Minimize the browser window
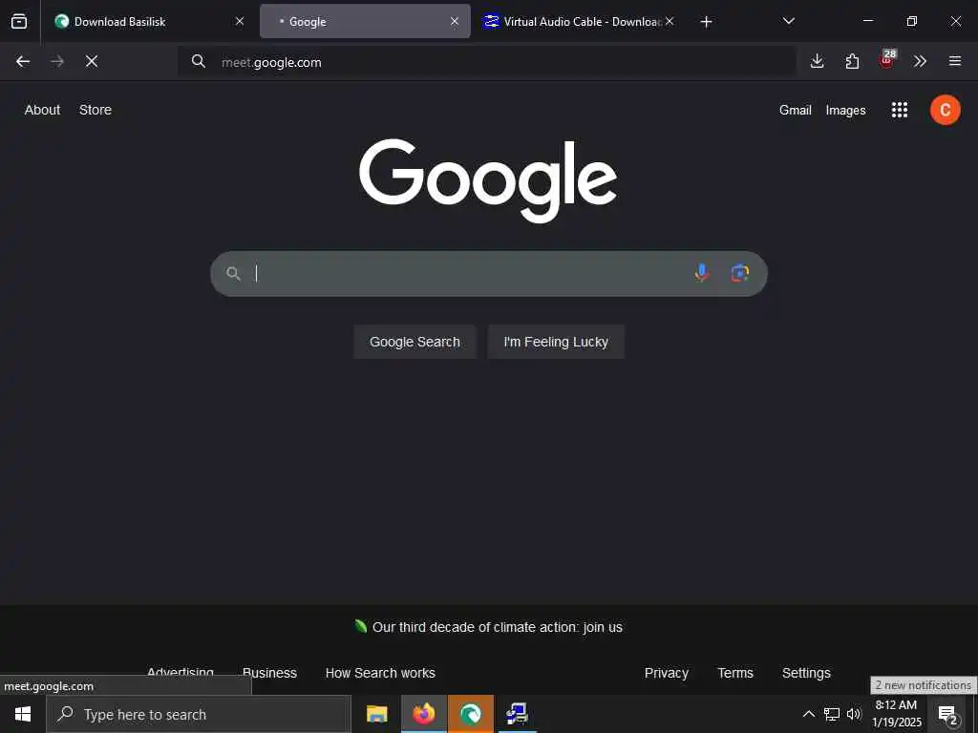The image size is (978, 733). (867, 21)
